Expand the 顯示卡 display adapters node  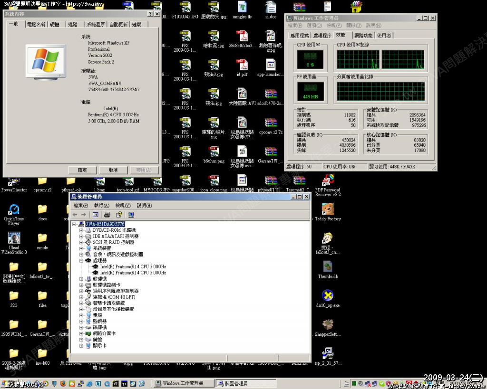(81, 346)
